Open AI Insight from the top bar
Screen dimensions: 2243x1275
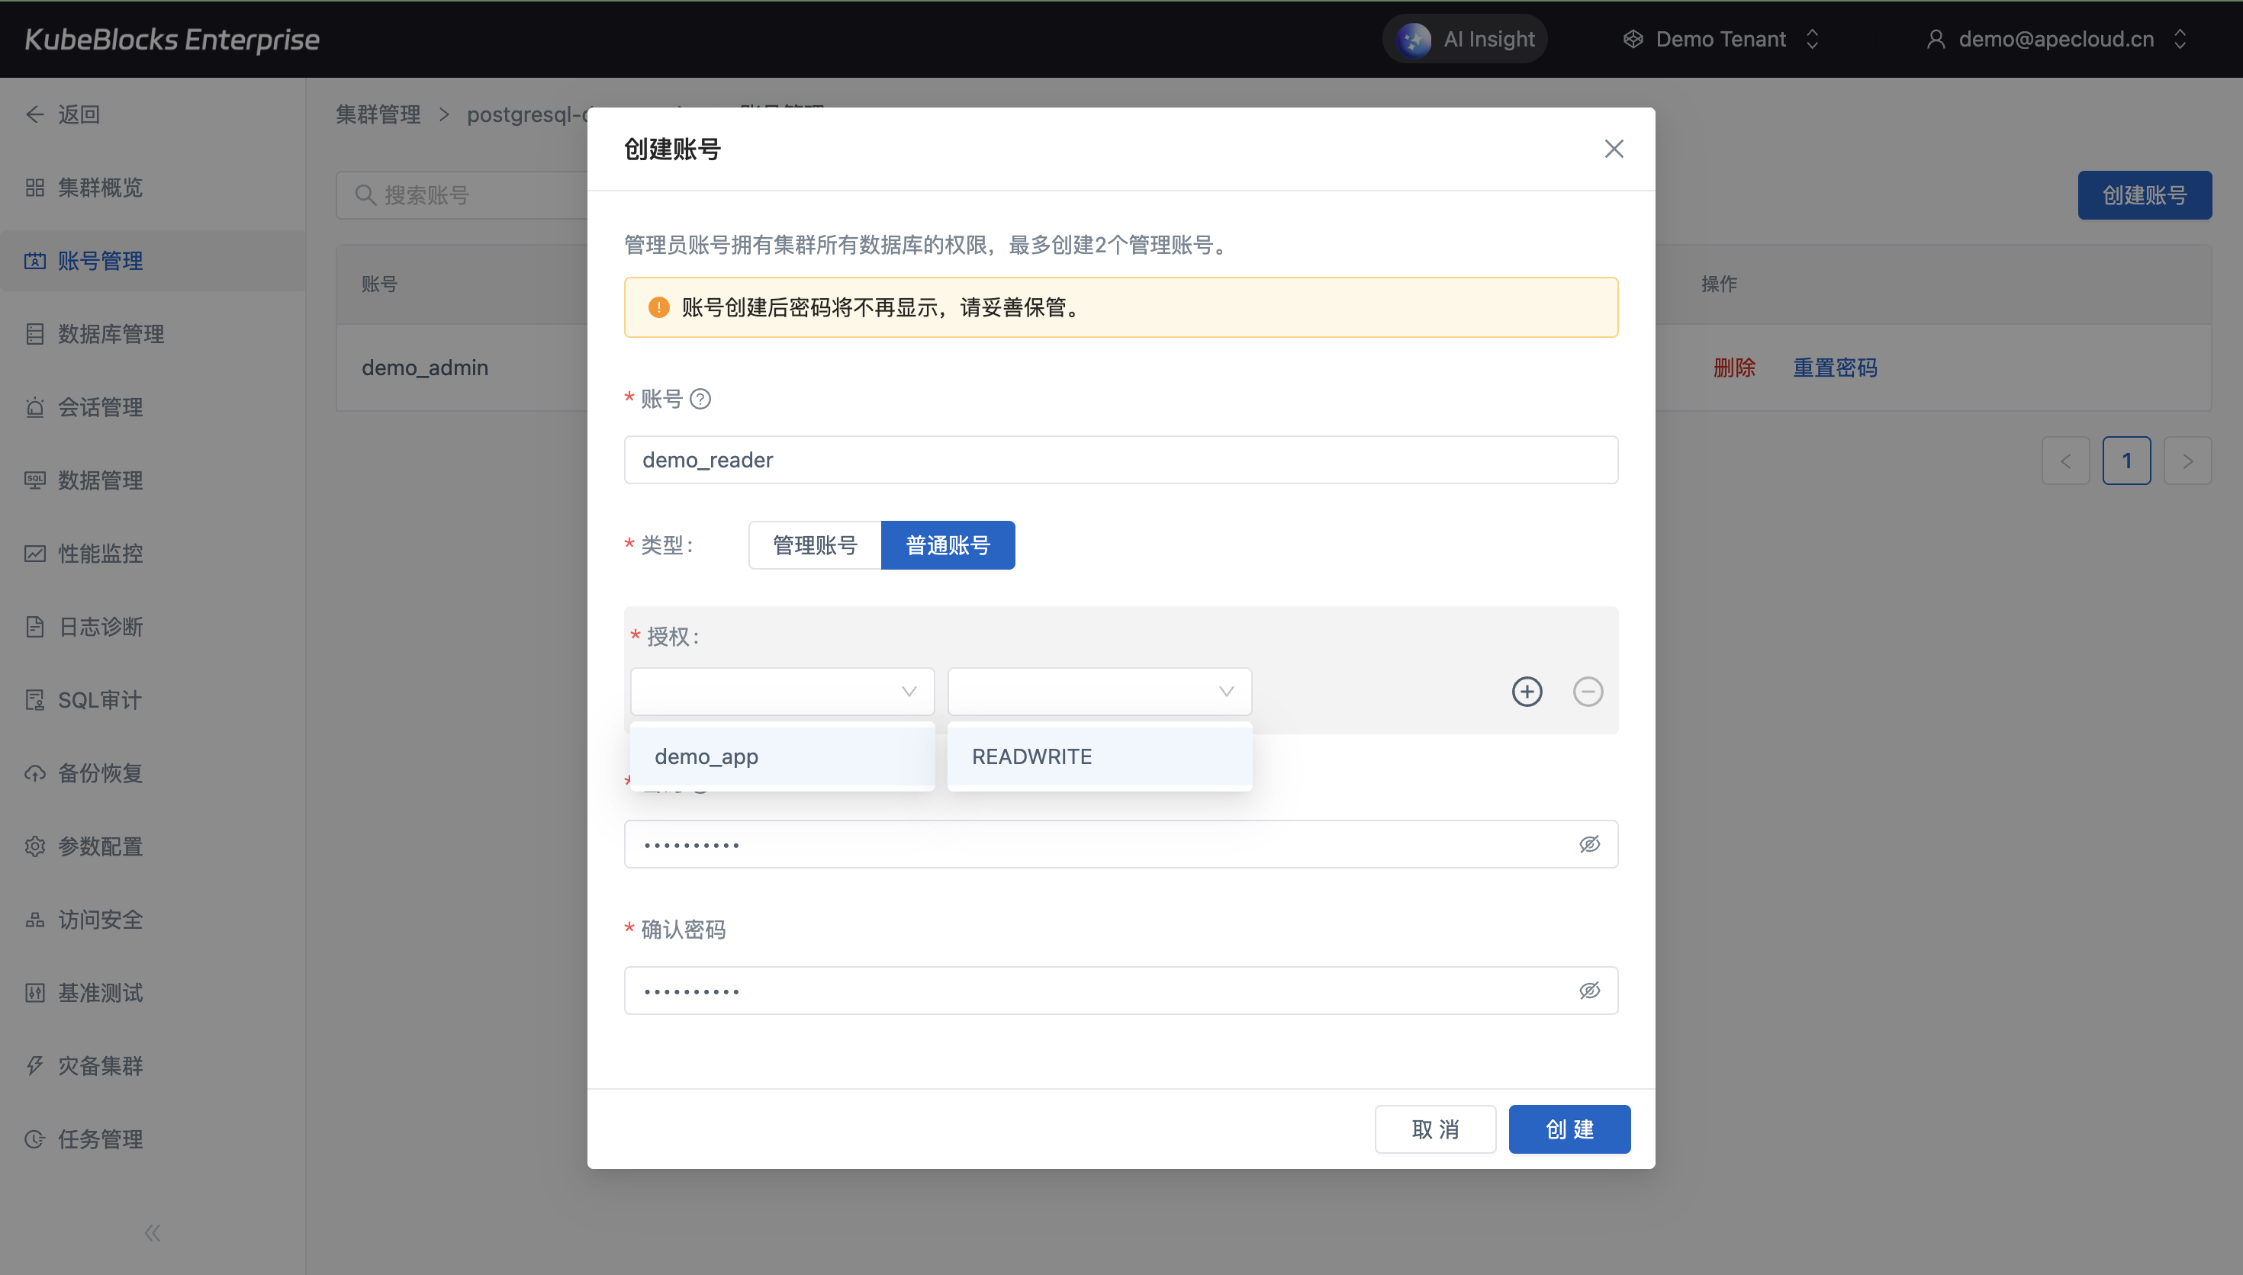click(x=1466, y=40)
